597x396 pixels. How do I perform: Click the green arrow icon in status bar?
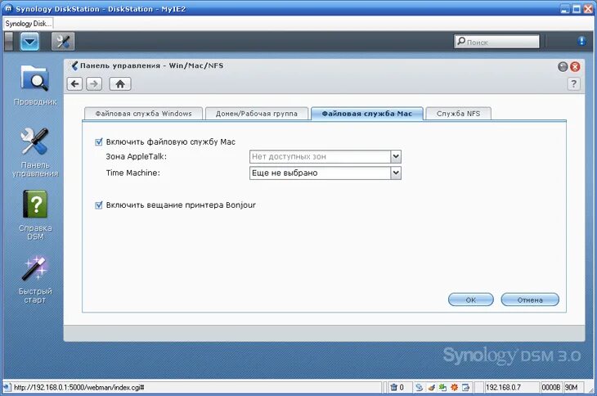pos(442,387)
